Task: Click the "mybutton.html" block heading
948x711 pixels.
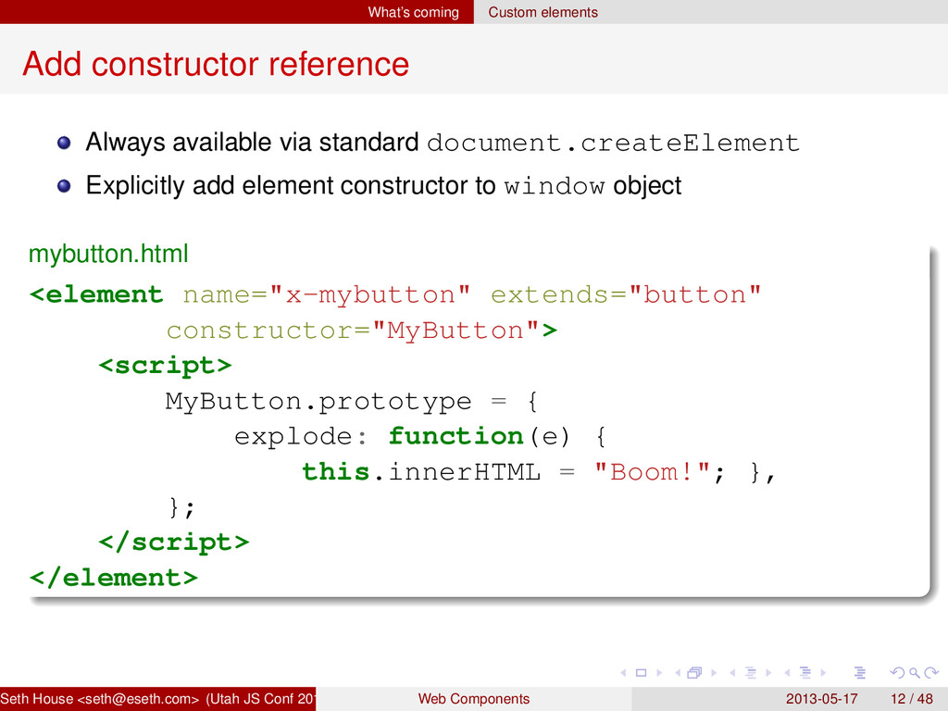Action: (x=108, y=254)
